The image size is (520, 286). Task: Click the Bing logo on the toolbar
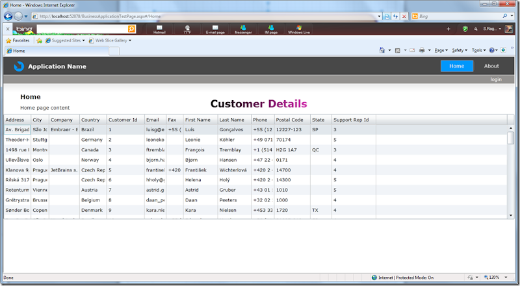pyautogui.click(x=24, y=29)
